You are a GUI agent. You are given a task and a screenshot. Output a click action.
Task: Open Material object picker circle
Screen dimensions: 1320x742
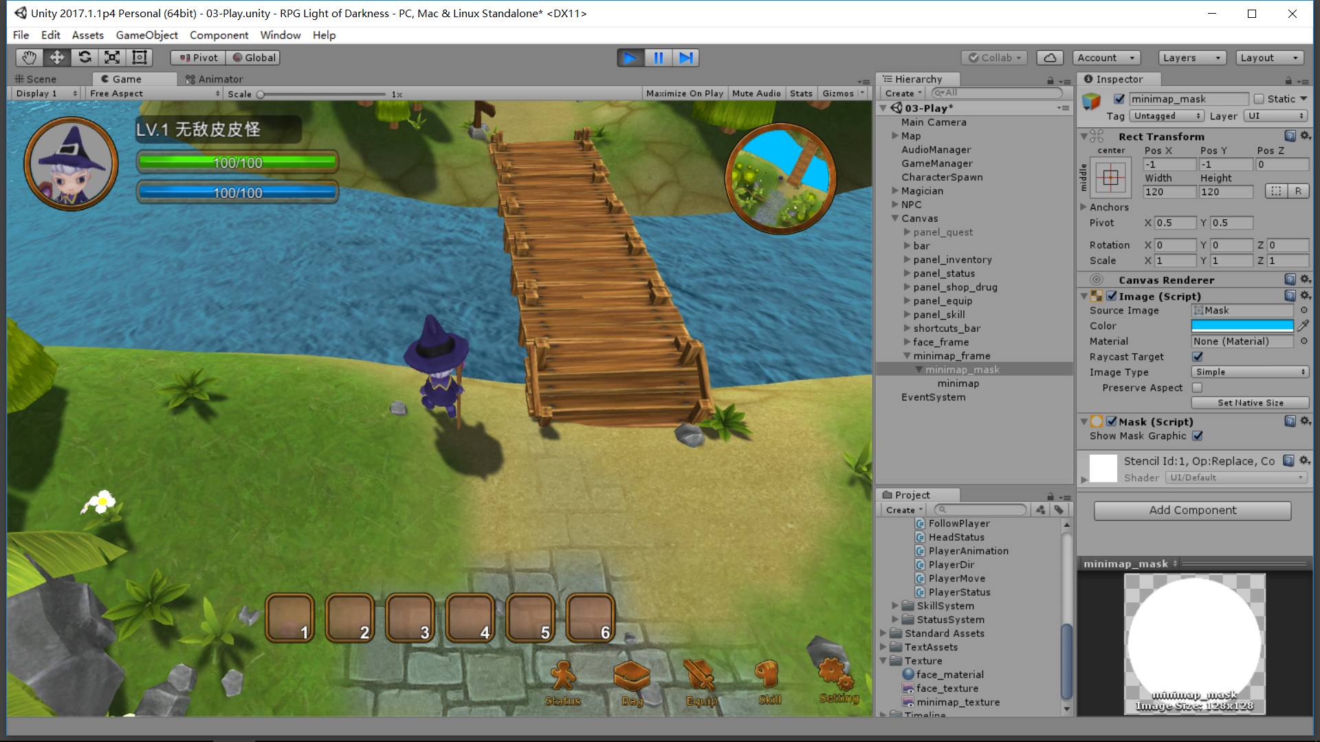(x=1303, y=341)
